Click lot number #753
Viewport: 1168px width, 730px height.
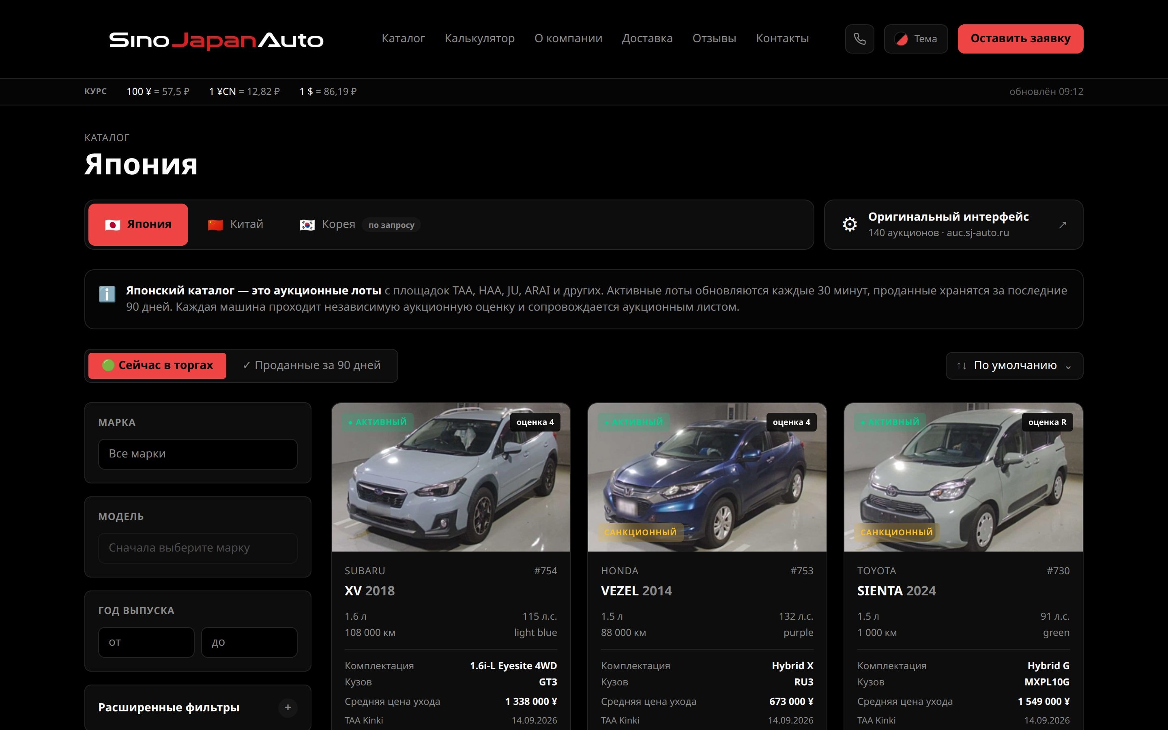pos(802,571)
